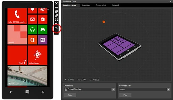Play the recorded shake data
The image size is (173, 100).
point(125,95)
